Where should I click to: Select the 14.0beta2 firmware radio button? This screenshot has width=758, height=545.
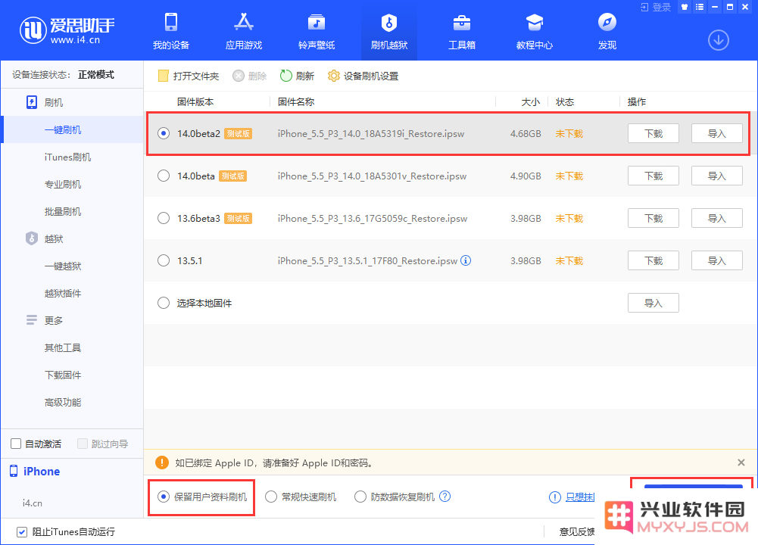(164, 133)
